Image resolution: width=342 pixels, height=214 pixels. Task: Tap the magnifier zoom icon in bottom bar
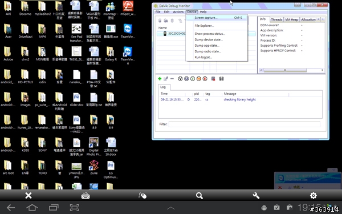199,196
